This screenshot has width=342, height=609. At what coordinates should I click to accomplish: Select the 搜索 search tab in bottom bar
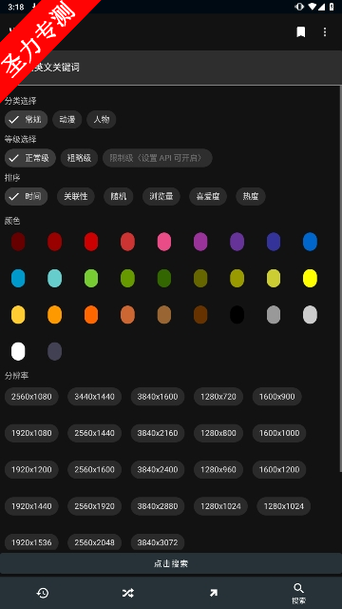299,593
